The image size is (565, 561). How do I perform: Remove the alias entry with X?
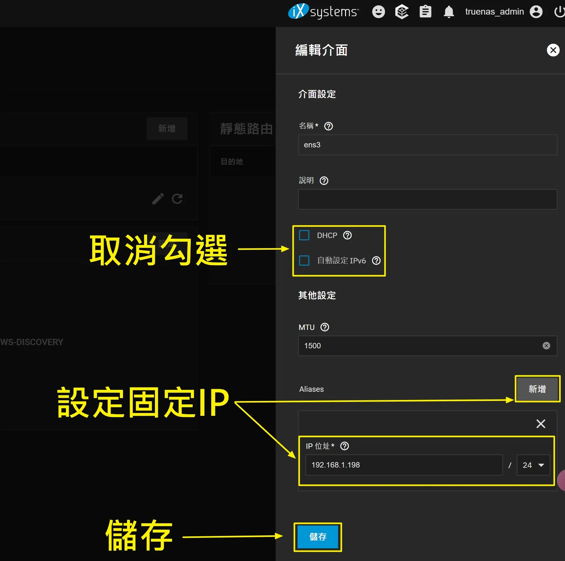[x=541, y=424]
